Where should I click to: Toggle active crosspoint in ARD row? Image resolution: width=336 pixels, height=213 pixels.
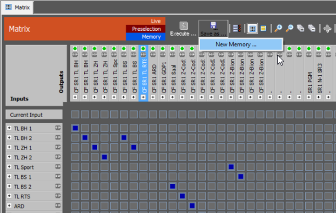pos(192,206)
